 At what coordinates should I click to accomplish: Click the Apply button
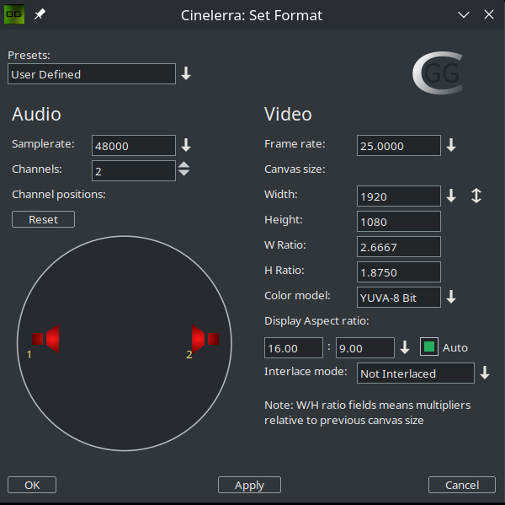click(x=249, y=485)
